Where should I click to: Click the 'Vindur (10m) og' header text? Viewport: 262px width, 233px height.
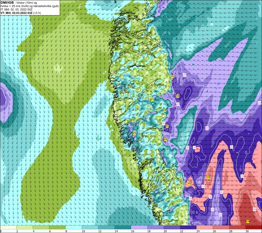click(x=26, y=3)
